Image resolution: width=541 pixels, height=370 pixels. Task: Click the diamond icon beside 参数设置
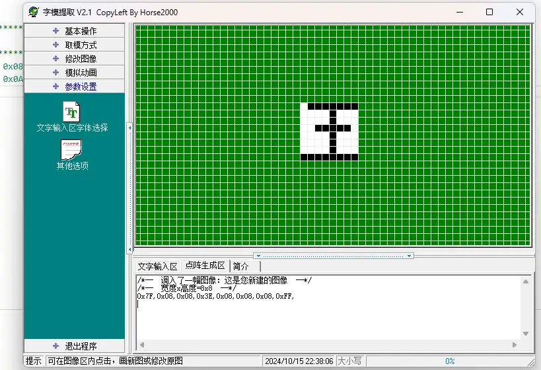point(56,86)
